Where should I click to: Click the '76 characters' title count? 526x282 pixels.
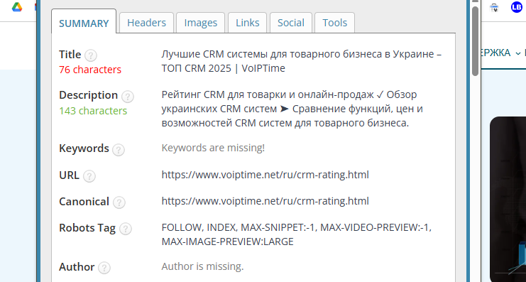(x=90, y=70)
